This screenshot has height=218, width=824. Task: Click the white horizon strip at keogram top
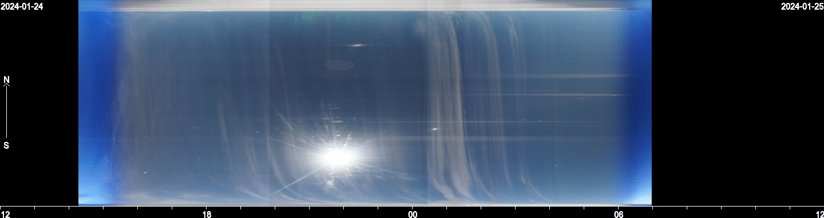click(x=365, y=5)
